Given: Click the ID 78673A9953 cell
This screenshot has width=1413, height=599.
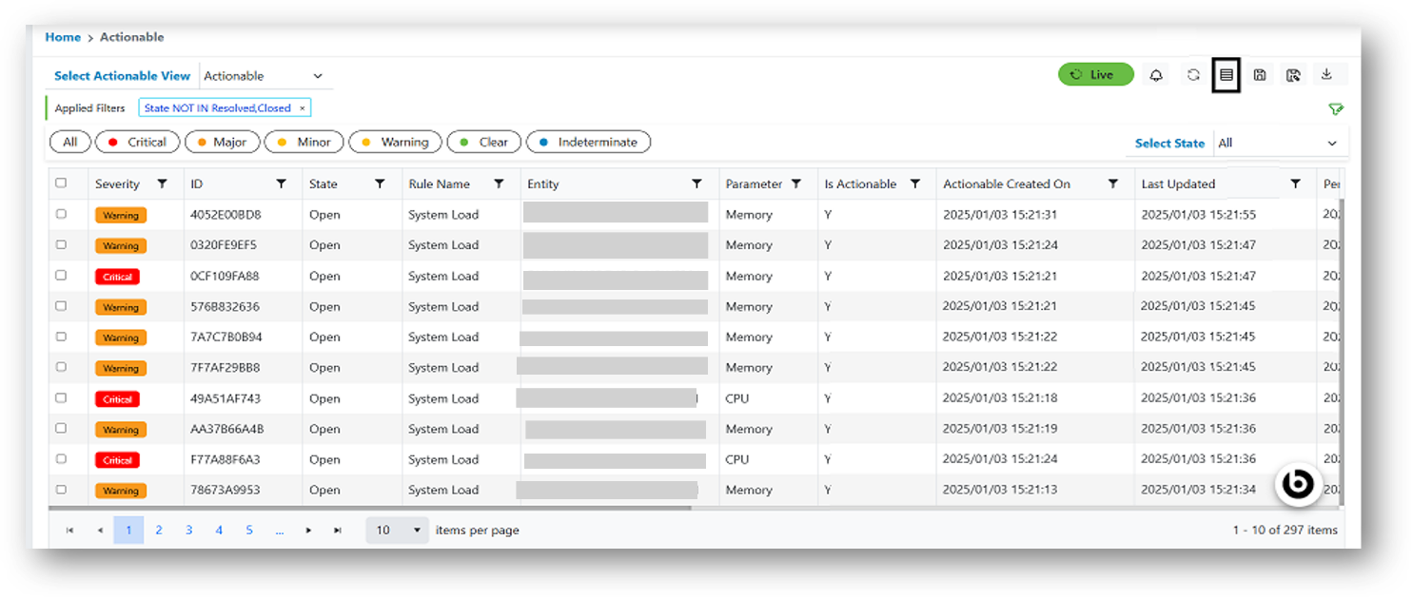Looking at the screenshot, I should pyautogui.click(x=226, y=491).
